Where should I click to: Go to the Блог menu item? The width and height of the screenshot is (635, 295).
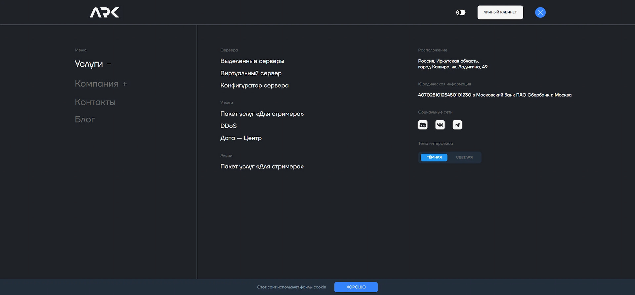coord(85,120)
